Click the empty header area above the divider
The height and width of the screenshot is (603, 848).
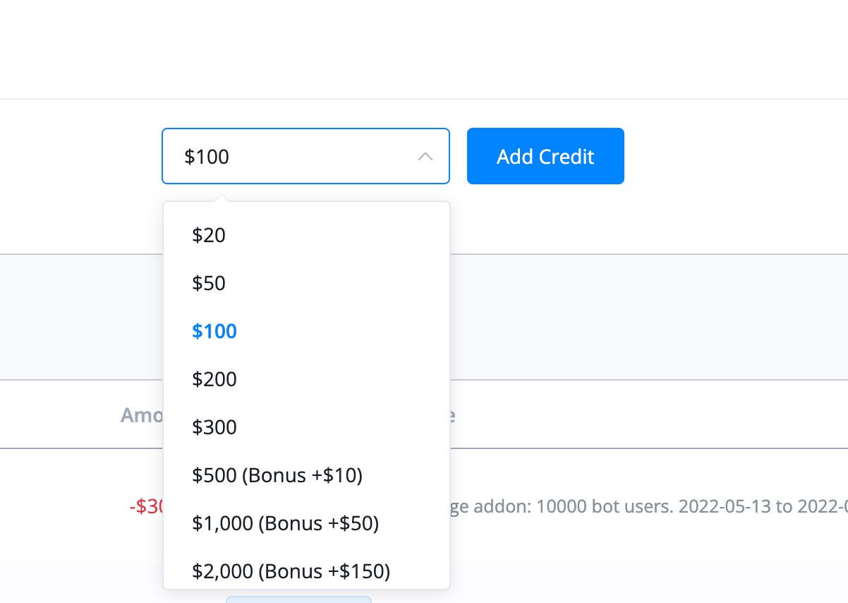point(423,49)
